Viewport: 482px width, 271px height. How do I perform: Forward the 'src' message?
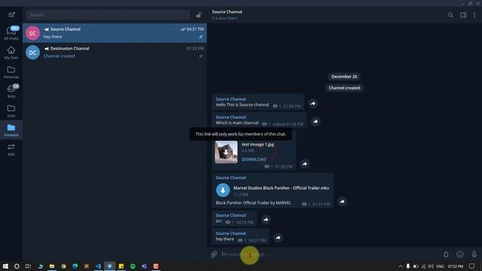pos(266,220)
